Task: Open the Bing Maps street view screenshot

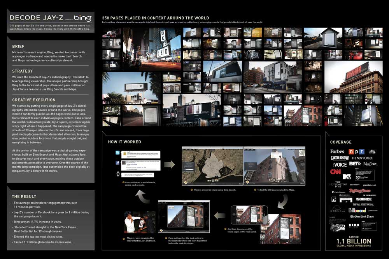Action: pos(274,166)
